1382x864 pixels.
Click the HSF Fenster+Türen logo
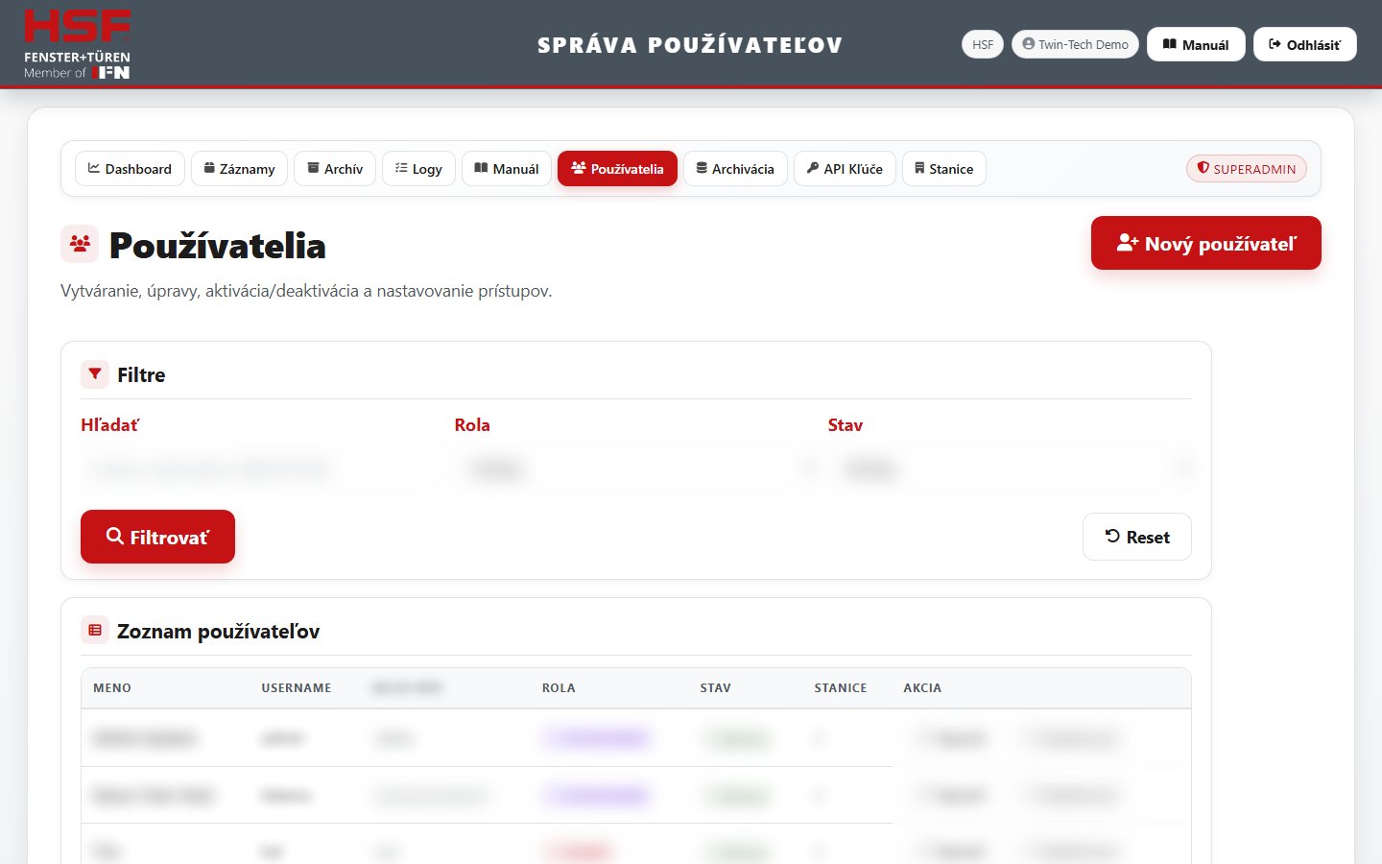tap(77, 44)
